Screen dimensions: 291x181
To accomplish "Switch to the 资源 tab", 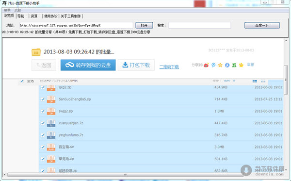I will pos(34,16).
